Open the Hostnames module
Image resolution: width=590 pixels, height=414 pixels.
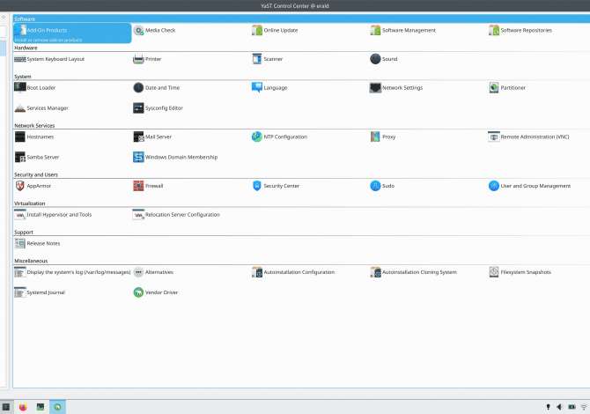pyautogui.click(x=33, y=137)
